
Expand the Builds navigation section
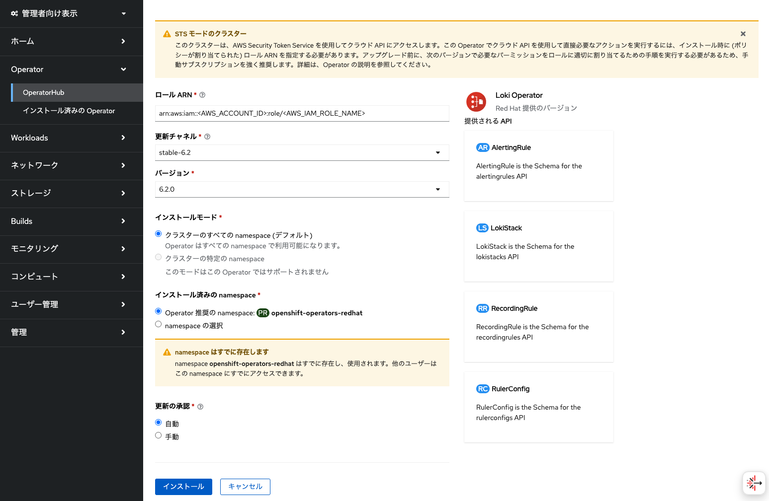click(x=72, y=221)
